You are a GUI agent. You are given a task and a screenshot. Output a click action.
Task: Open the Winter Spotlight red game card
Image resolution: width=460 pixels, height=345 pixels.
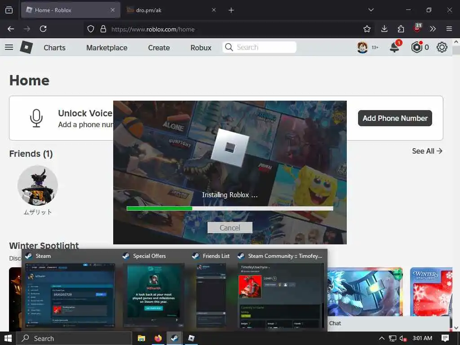(431, 292)
